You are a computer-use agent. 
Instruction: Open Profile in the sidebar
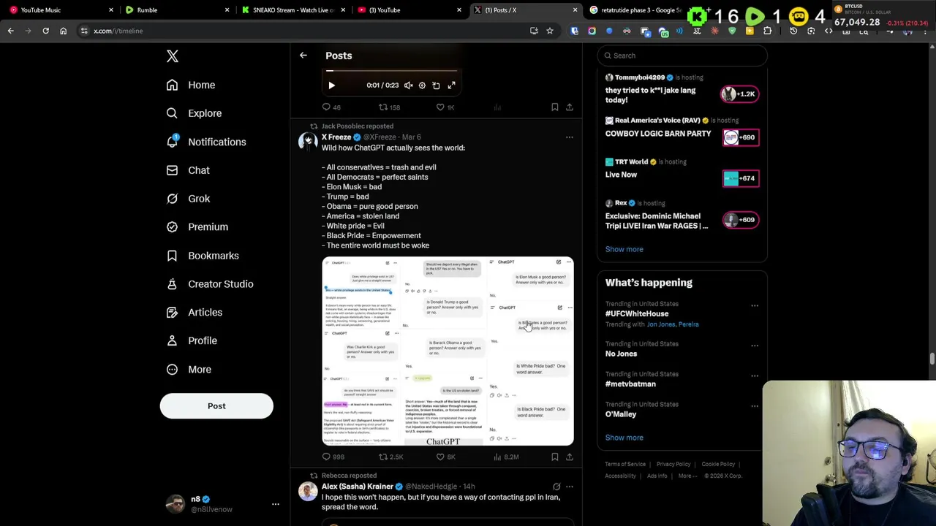(192, 340)
